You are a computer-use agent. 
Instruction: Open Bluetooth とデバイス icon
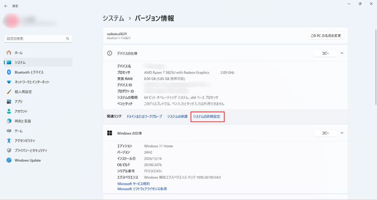pos(9,72)
